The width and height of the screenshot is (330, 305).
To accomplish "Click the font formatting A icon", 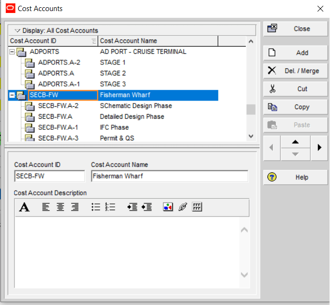I will coord(24,207).
